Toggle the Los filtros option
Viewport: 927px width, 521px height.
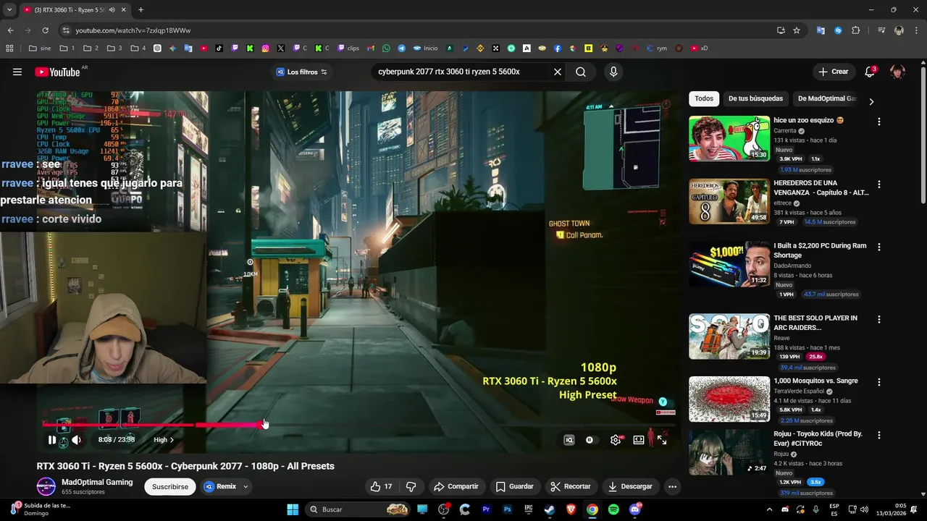coord(302,72)
